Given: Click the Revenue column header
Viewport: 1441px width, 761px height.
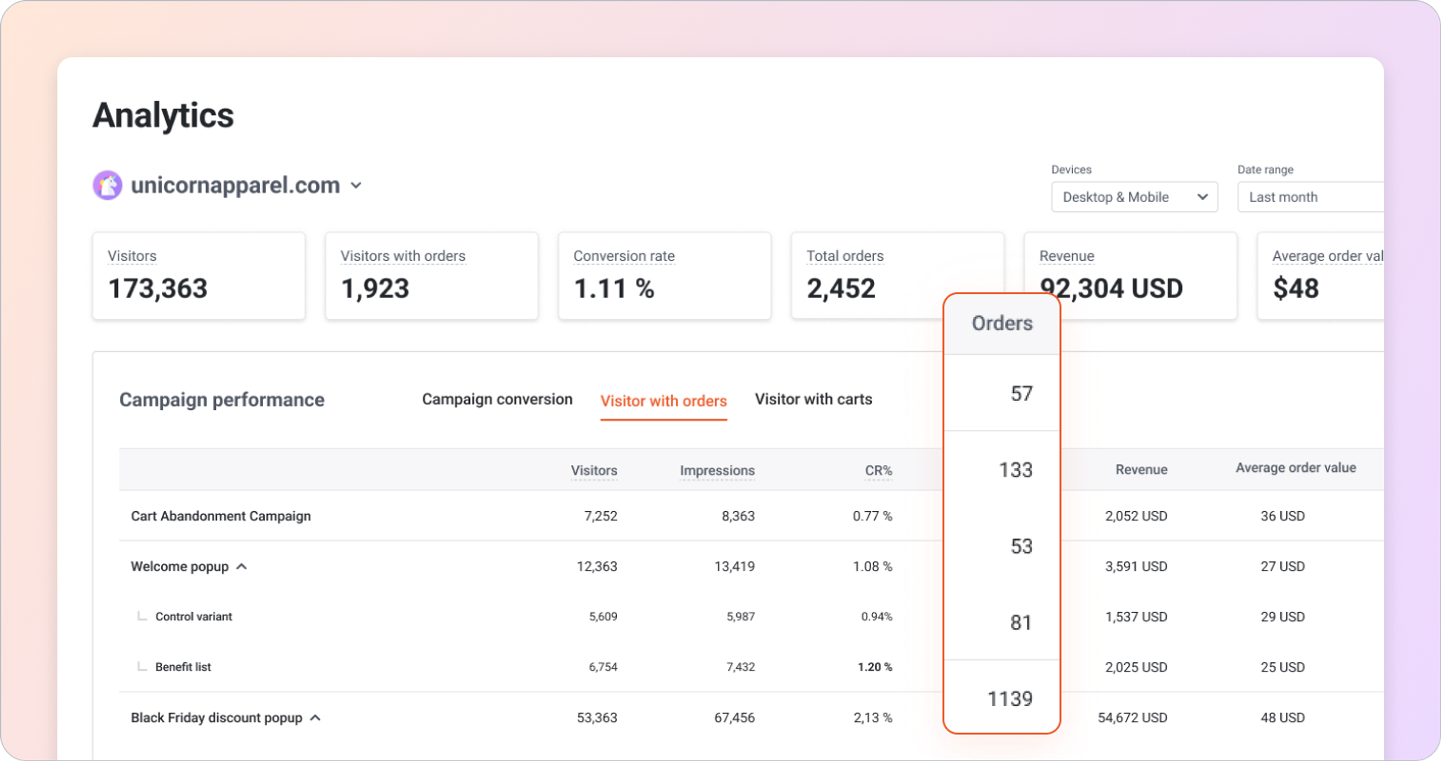Looking at the screenshot, I should click(1141, 469).
